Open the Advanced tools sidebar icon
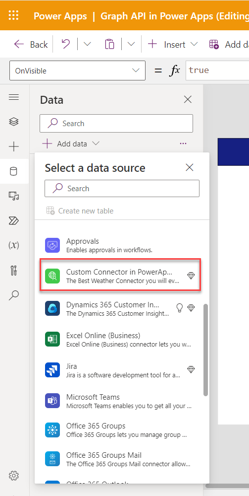This screenshot has height=496, width=249. (x=13, y=271)
